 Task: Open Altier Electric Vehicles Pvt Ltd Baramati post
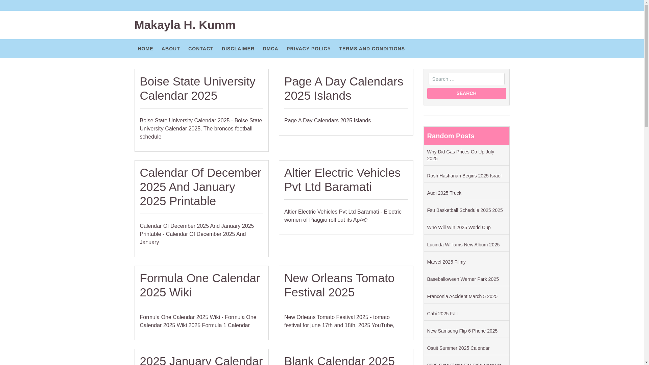point(342,180)
